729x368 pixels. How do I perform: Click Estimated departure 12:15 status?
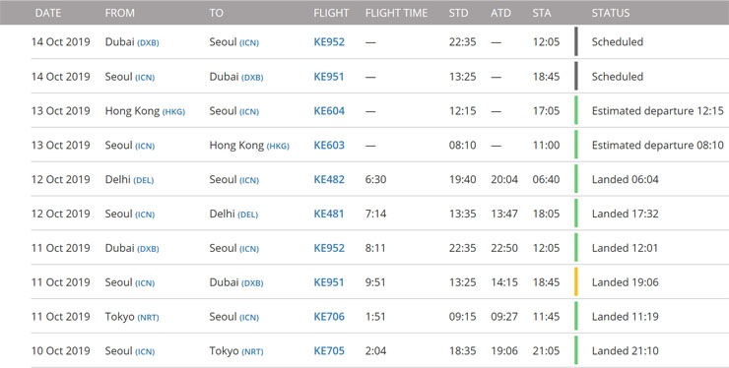[658, 110]
